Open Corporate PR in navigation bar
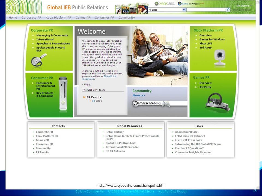This screenshot has width=262, height=196. [x=31, y=17]
